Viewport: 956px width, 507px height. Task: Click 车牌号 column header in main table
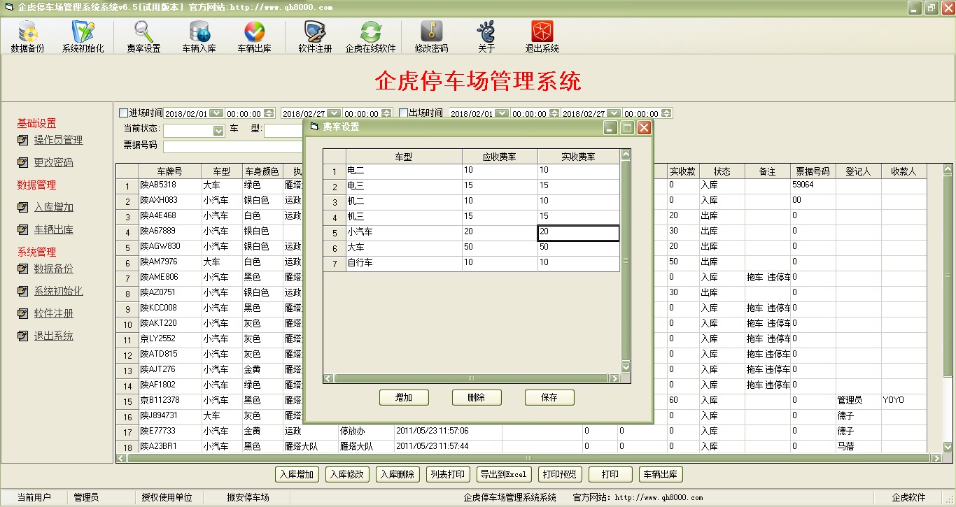click(169, 171)
